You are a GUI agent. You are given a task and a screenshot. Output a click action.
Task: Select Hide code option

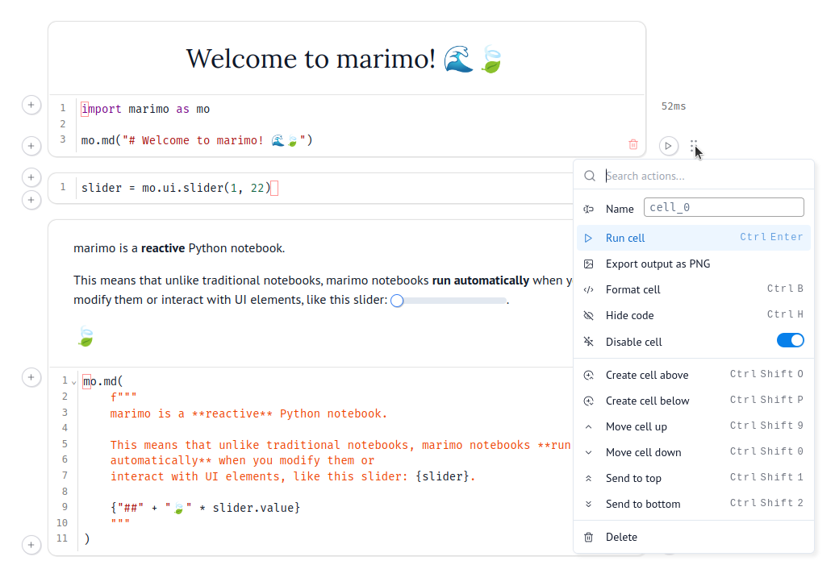coord(693,315)
